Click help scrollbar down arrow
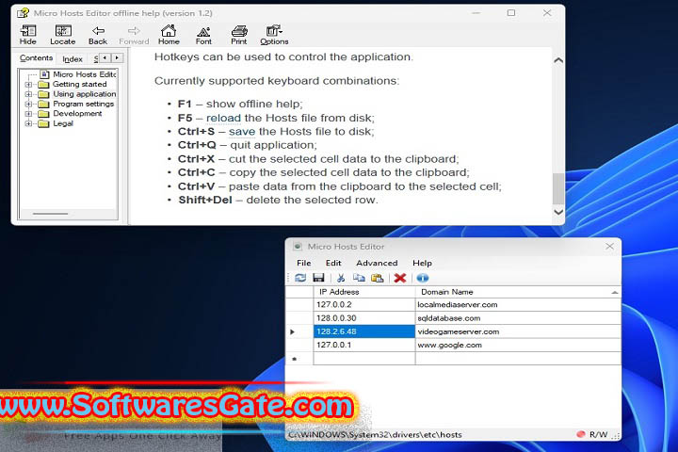 [558, 212]
